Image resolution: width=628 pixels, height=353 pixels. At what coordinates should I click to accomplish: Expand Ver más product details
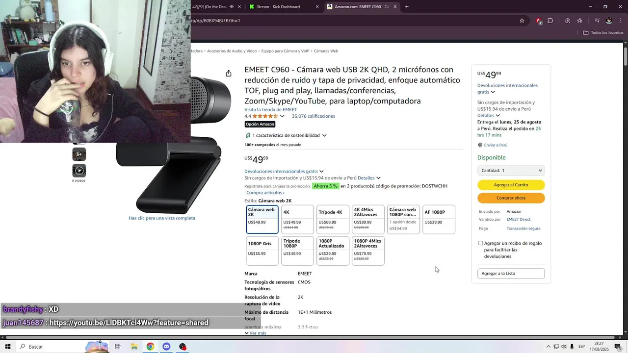point(255,333)
